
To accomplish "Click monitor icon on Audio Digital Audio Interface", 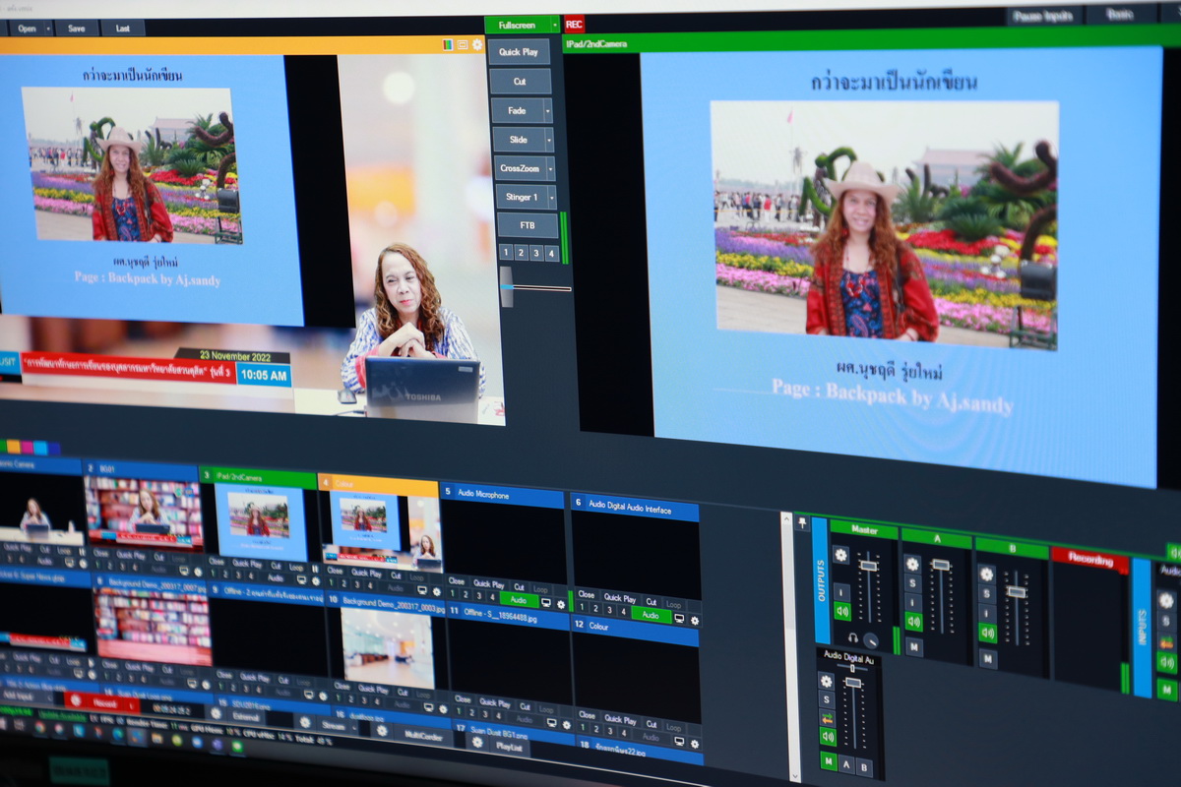I will [679, 618].
